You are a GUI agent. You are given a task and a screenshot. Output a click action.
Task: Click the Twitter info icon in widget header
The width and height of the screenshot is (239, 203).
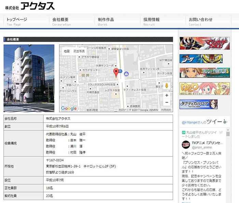(x=225, y=122)
